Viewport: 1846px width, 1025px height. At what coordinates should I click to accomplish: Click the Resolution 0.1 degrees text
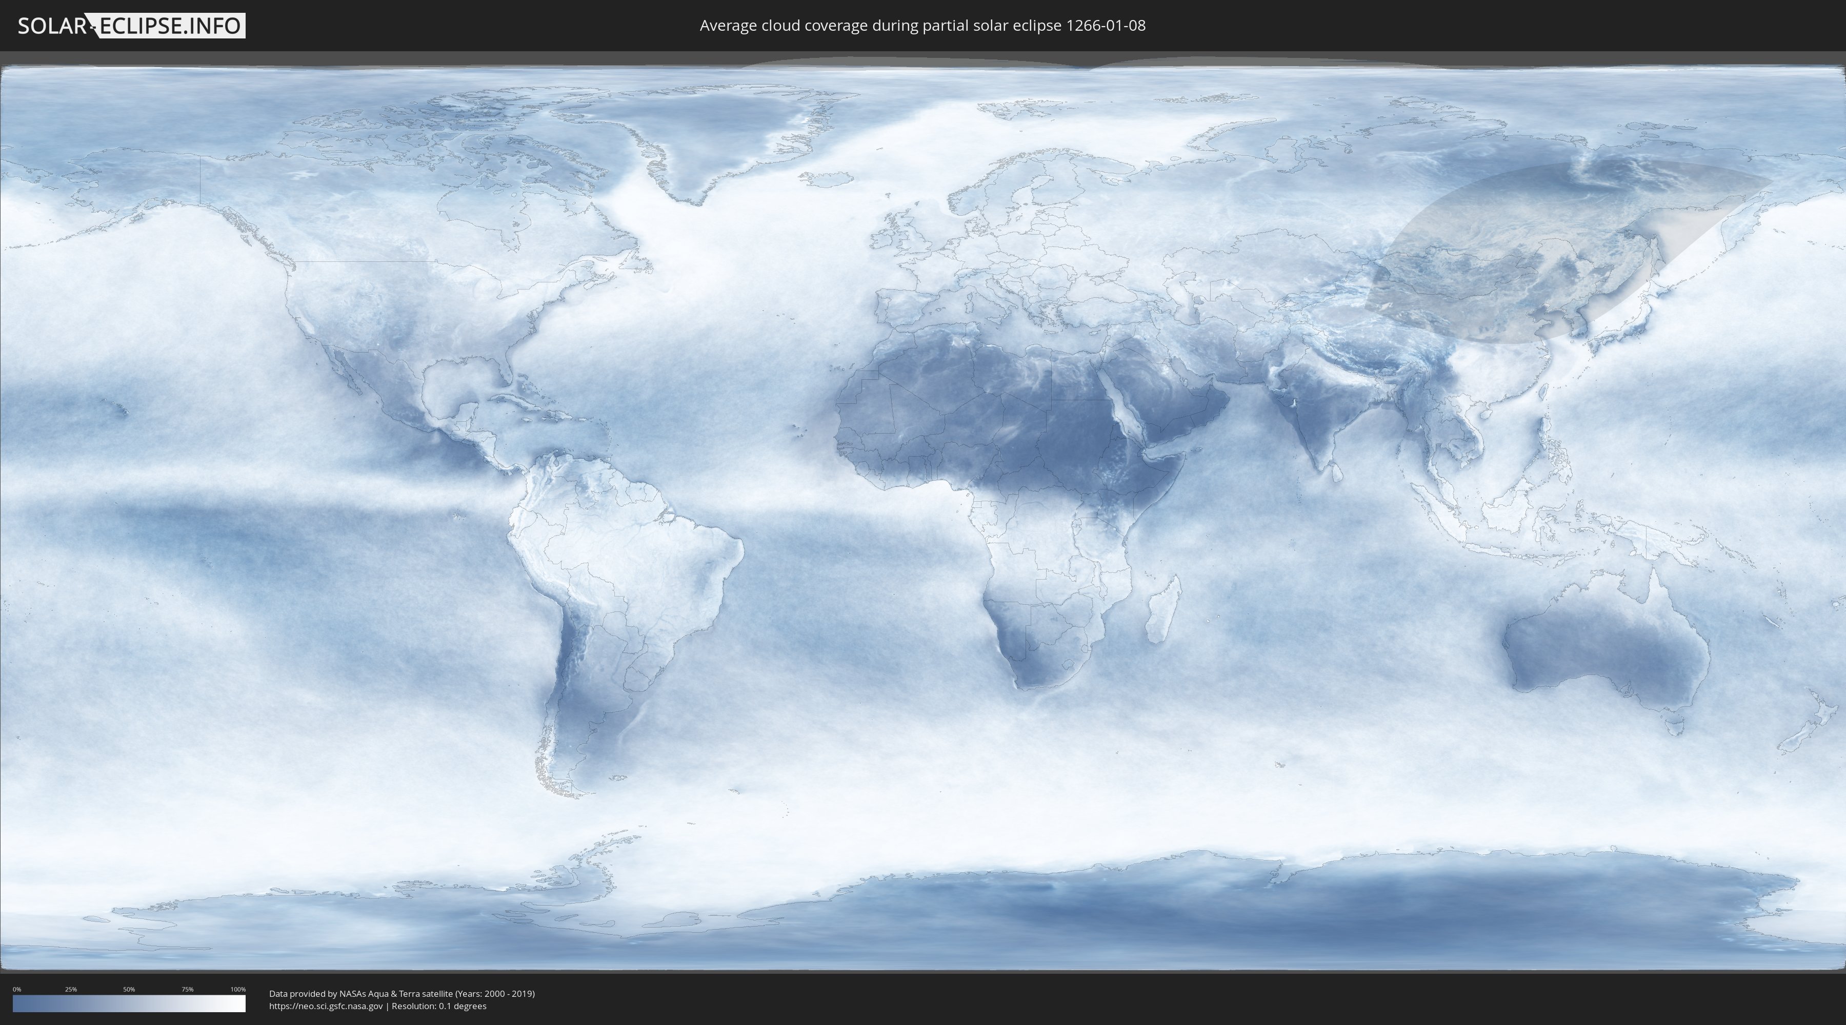[x=438, y=1006]
